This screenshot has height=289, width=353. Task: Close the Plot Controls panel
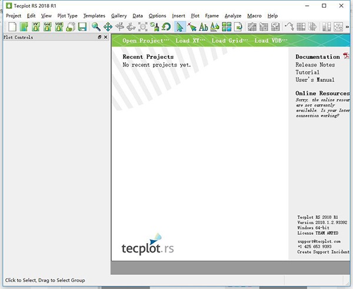(105, 38)
